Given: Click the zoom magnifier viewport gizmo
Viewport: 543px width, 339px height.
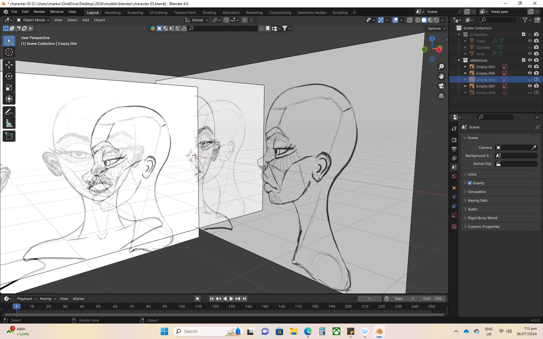Looking at the screenshot, I should tap(441, 67).
